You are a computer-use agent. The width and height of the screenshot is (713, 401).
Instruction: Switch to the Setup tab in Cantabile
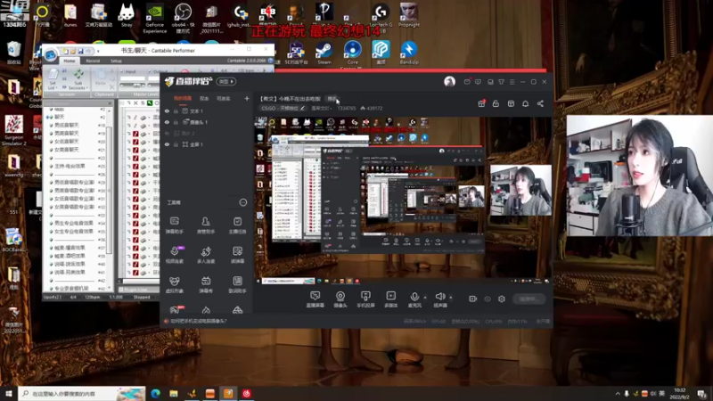point(116,61)
